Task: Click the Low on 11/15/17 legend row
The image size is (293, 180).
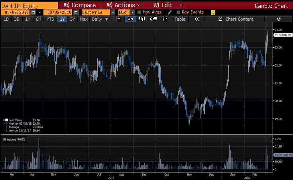Action: (x=23, y=130)
